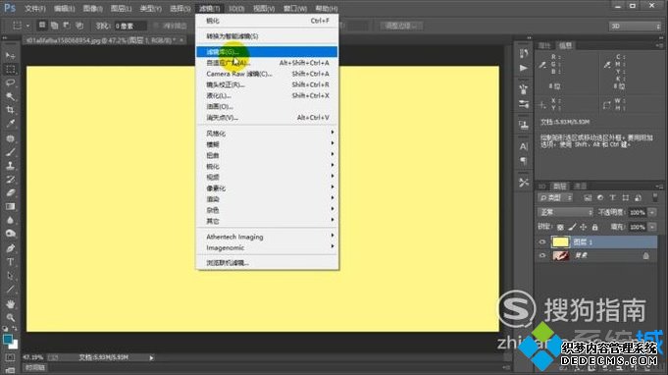Viewport: 668px width, 375px height.
Task: Expand the Imagenomic submenu
Action: point(267,247)
